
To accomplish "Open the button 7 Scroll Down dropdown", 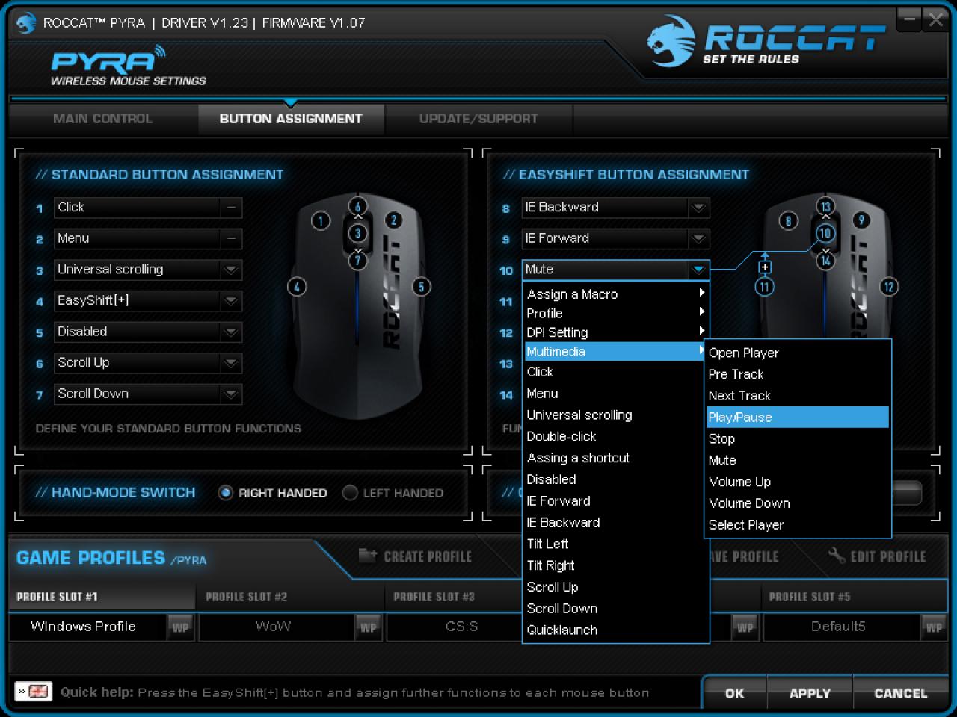I will (x=231, y=394).
